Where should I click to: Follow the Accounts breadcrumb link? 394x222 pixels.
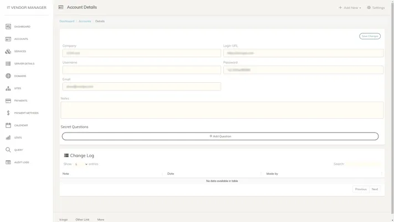tap(85, 21)
